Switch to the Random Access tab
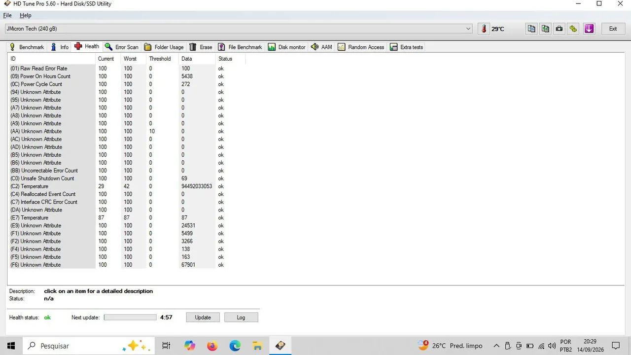 click(x=361, y=47)
